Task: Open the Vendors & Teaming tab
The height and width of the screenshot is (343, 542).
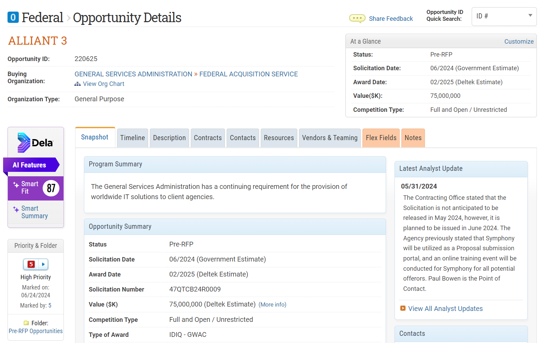Action: 329,138
